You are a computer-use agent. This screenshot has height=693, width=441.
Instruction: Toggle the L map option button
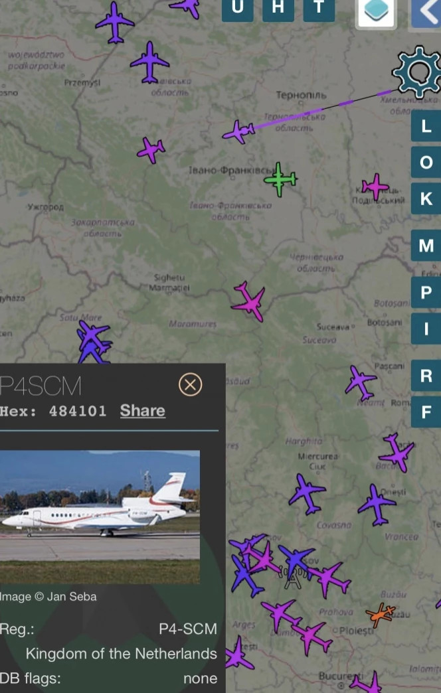(x=426, y=126)
